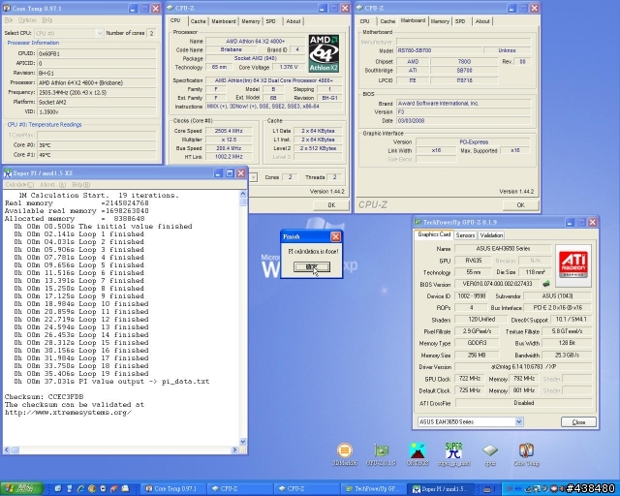Switch to Mainboard tab in left CPU-Z window

coord(224,21)
